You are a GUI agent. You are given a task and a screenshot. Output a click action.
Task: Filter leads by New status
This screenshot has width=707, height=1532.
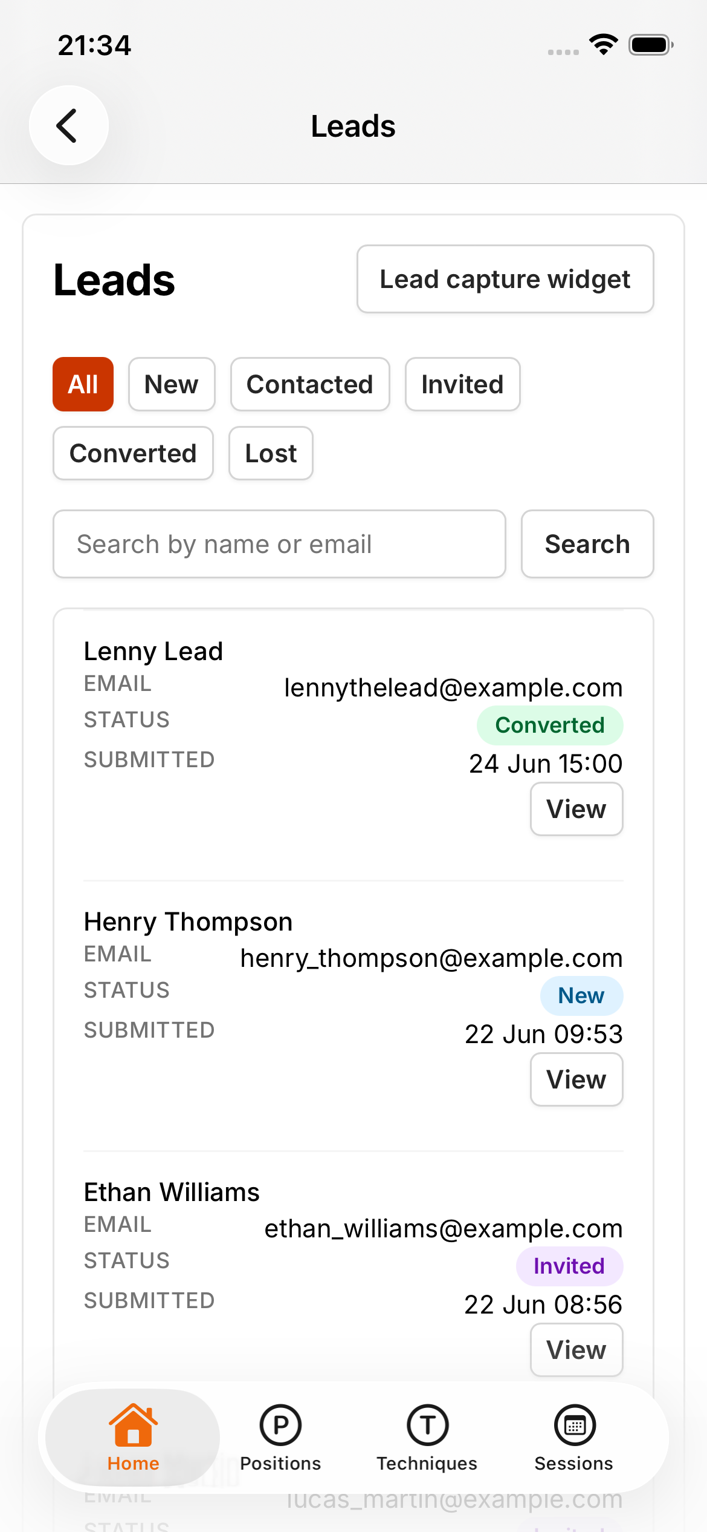pos(172,384)
